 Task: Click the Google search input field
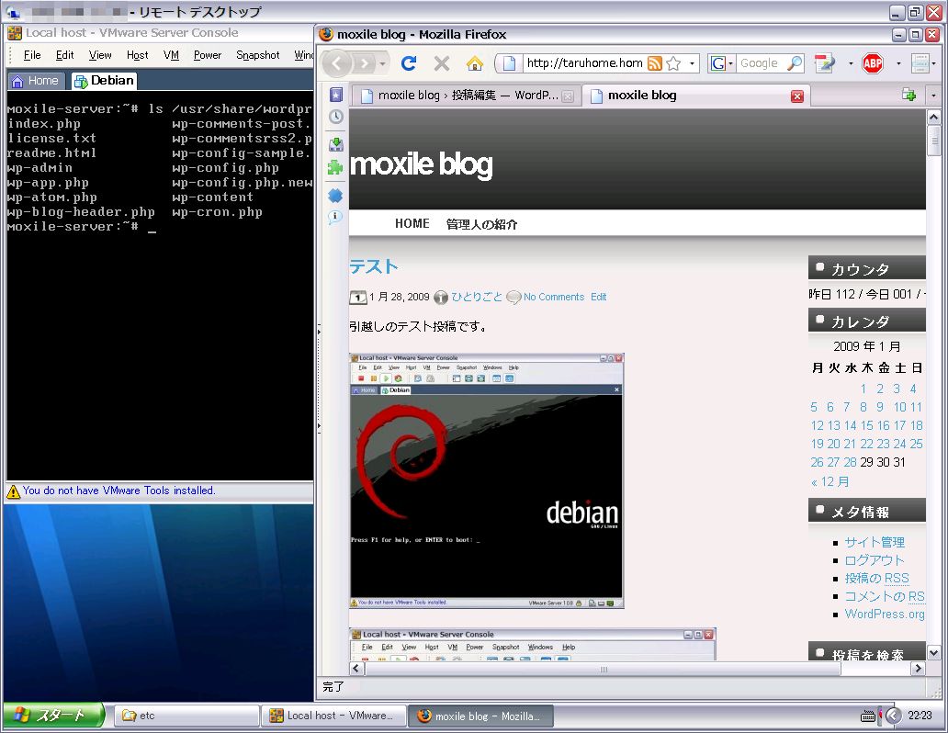coord(761,63)
